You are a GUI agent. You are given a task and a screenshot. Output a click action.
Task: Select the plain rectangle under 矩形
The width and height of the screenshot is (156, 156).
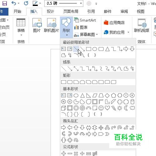pos(64,82)
